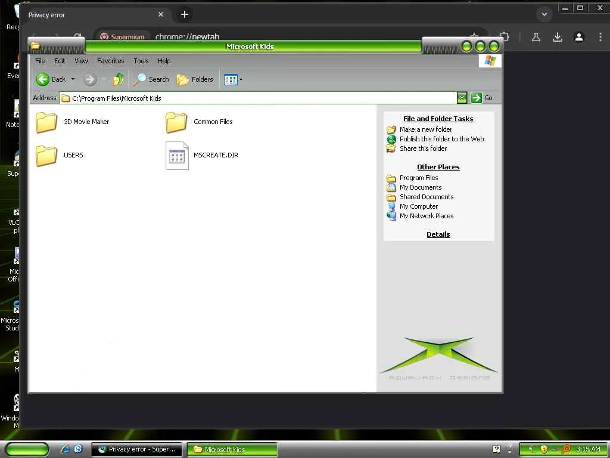Open the Supermium three-dot menu
The image size is (610, 458).
pyautogui.click(x=600, y=37)
